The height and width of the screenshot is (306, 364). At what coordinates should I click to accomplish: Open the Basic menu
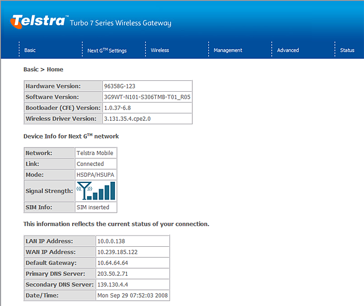pos(30,50)
